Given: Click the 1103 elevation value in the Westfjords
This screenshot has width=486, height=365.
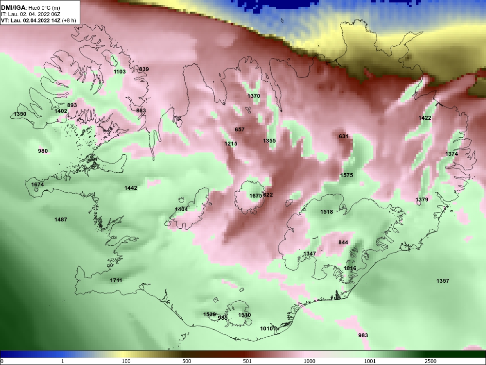Looking at the screenshot, I should click(120, 72).
